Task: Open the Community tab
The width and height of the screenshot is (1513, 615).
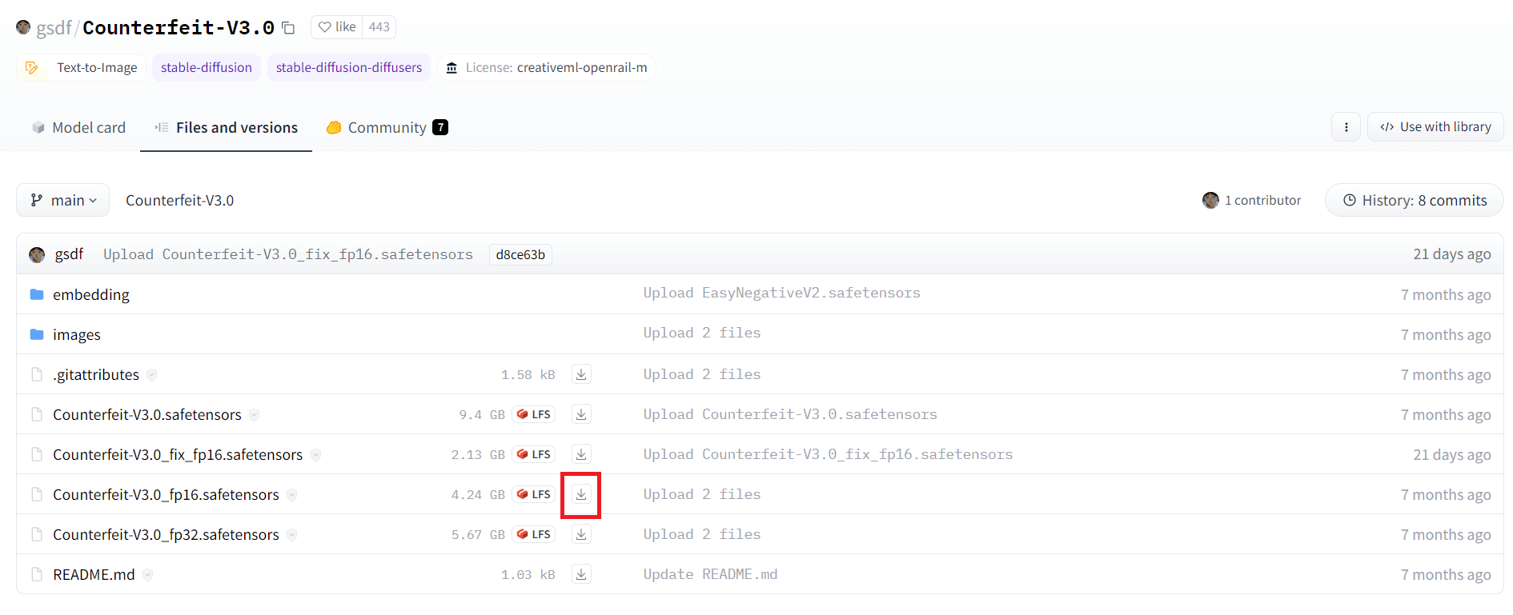Action: (387, 127)
